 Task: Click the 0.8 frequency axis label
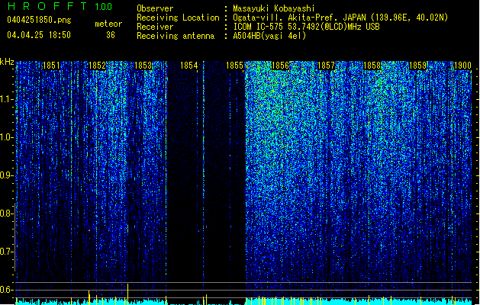7,213
